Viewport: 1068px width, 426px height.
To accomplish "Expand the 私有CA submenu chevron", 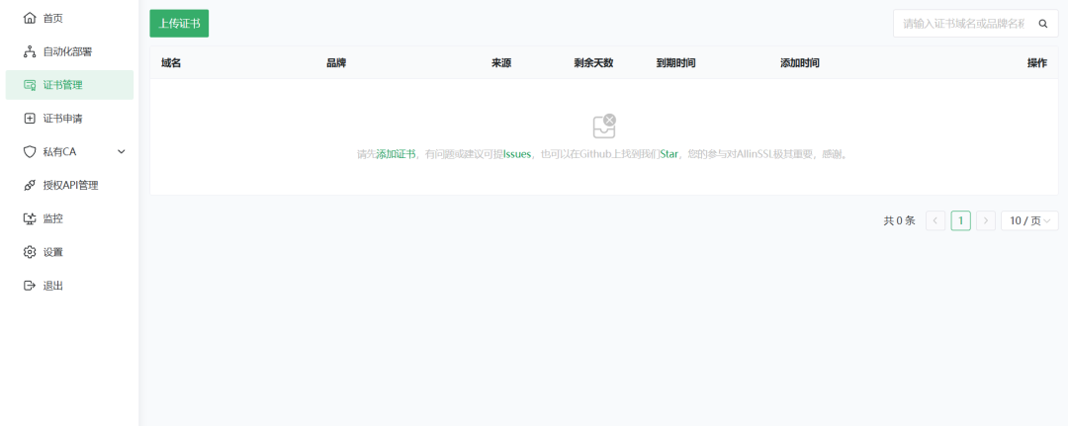I will (122, 152).
